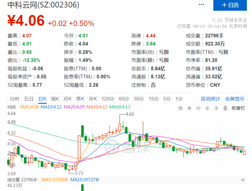Click the 换手 value 0.28%
Screen dimensions: 252x191
(x=85, y=52)
